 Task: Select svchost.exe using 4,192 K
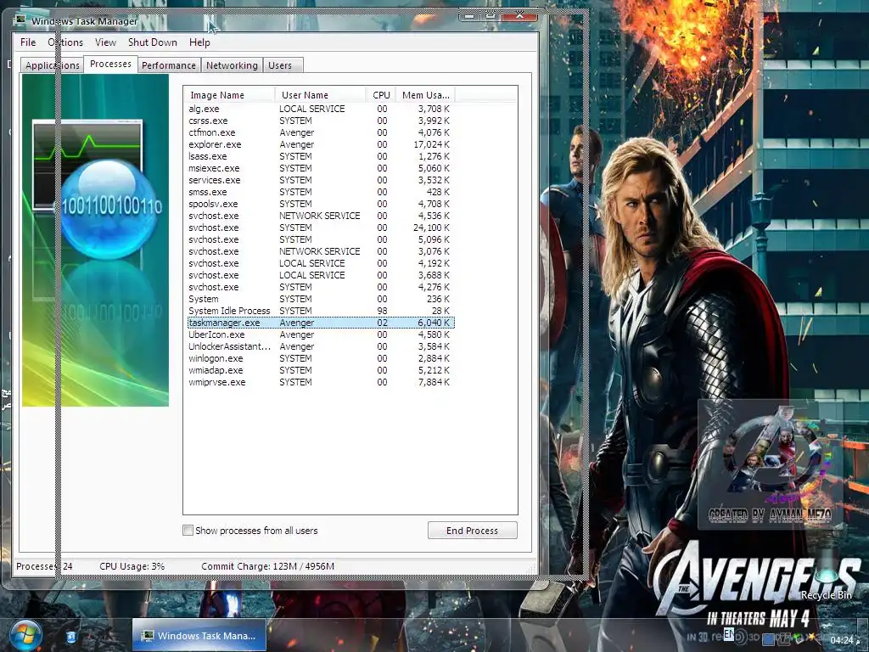pyautogui.click(x=320, y=263)
